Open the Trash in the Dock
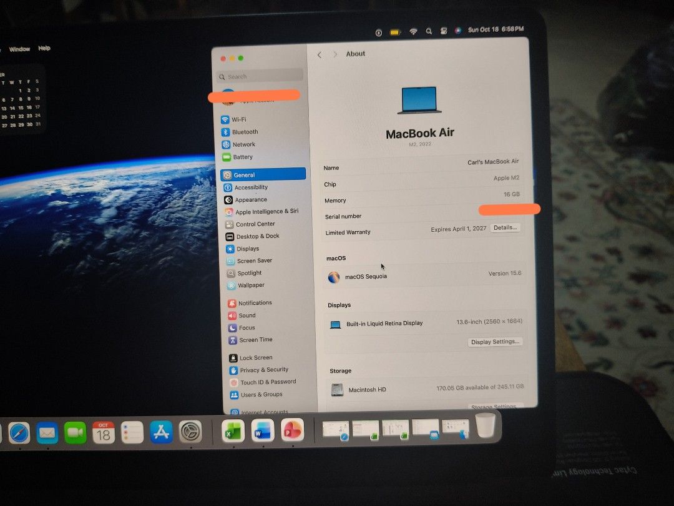Image resolution: width=674 pixels, height=506 pixels. pyautogui.click(x=486, y=425)
